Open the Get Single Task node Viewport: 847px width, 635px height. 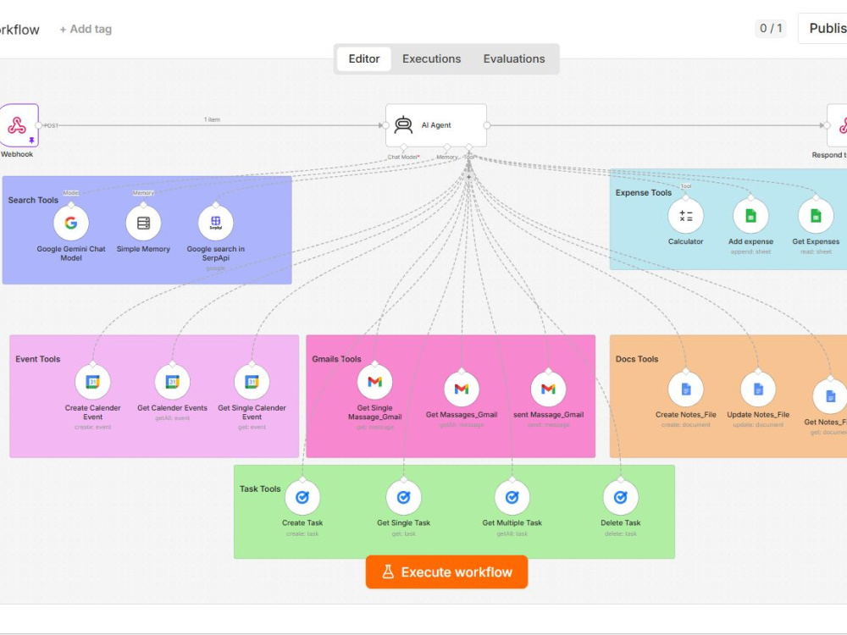[403, 497]
